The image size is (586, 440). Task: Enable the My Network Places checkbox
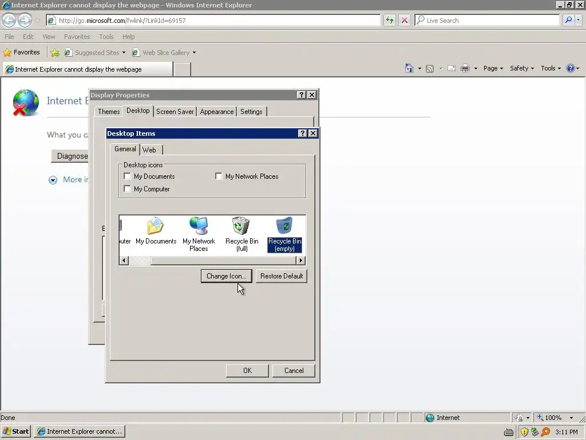coord(219,176)
